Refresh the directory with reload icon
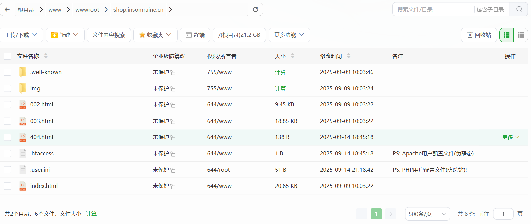The image size is (531, 224). tap(255, 9)
